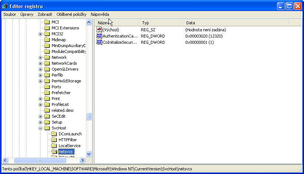Click the data value 0x00003020 (12320)
The image size is (304, 174).
click(x=204, y=36)
